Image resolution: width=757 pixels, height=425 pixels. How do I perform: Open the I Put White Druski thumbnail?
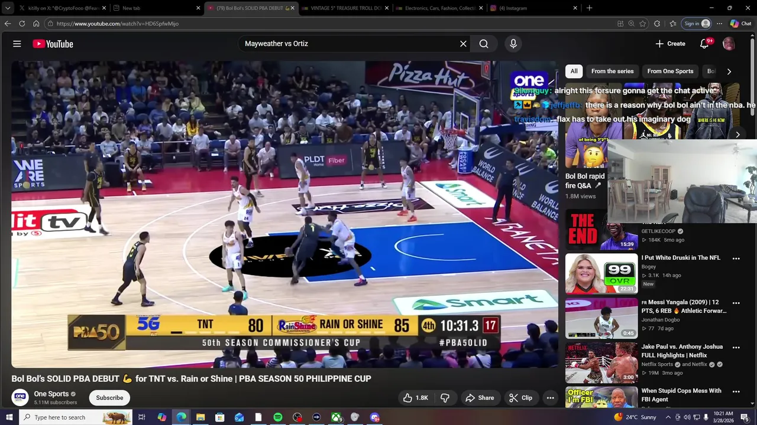click(601, 273)
